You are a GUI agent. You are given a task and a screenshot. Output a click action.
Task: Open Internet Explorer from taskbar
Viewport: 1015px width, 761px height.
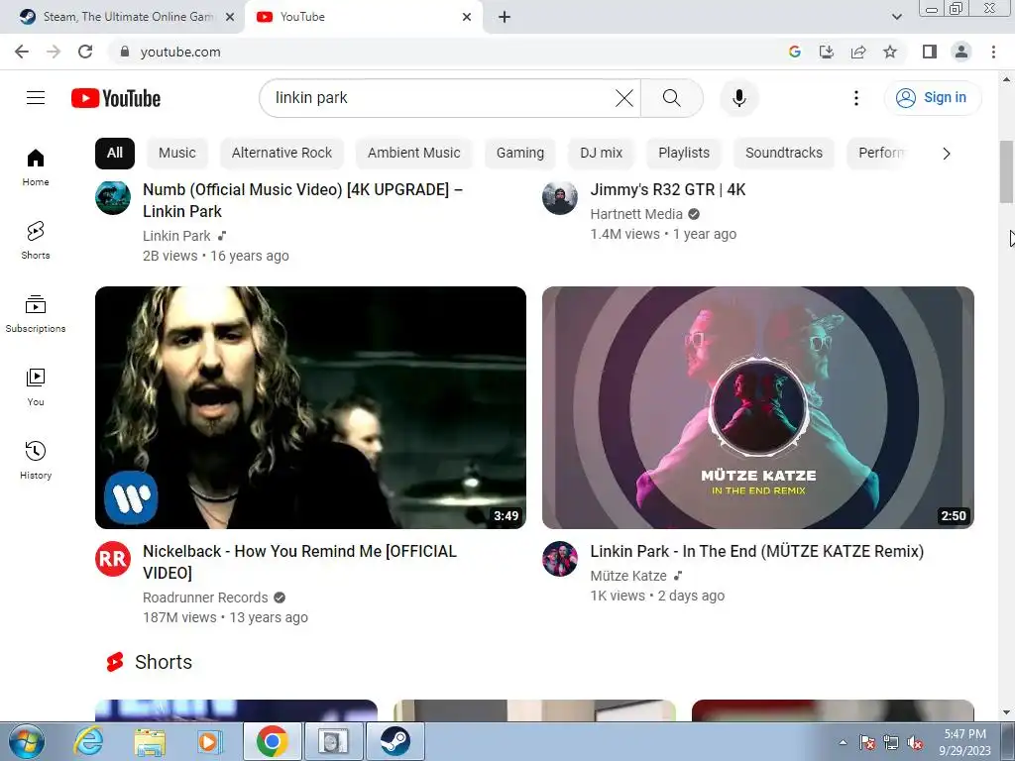(x=88, y=741)
